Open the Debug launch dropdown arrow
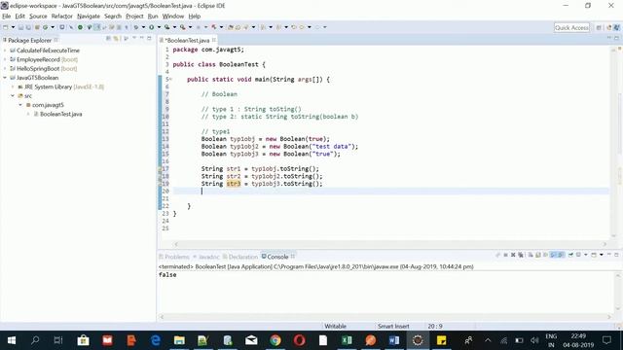623x350 pixels. click(143, 27)
